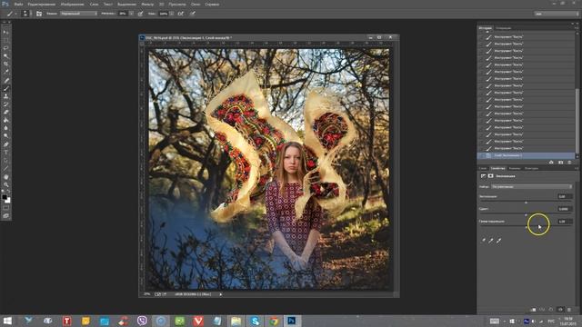Select the Paint Bucket tool

pos(6,120)
